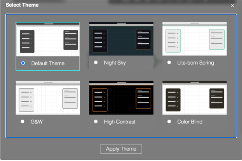
Task: Click the Color Blind preview thumbnail
Action: (x=194, y=98)
